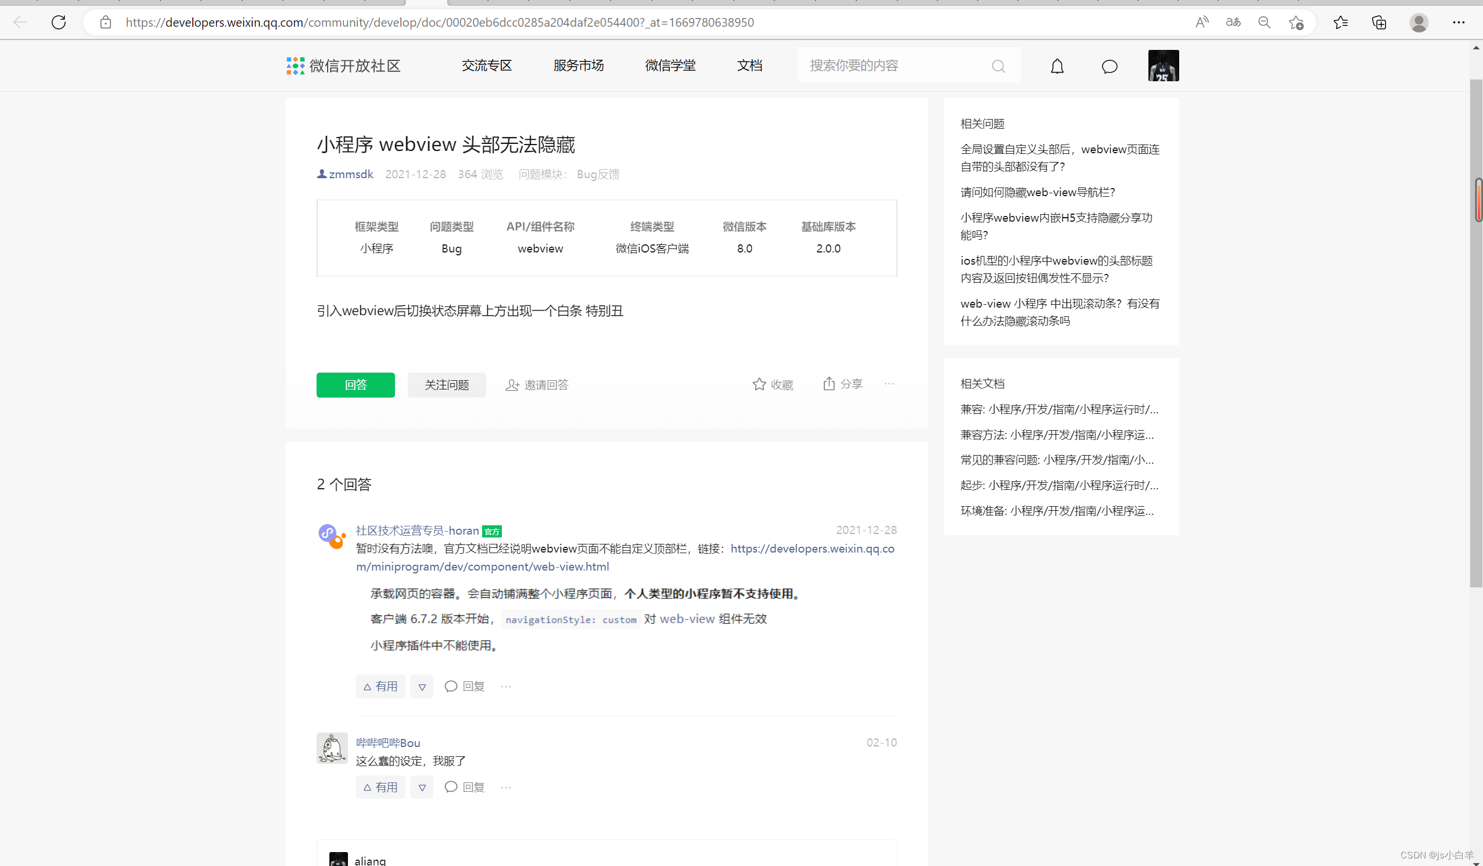
Task: Mark 哔哔吧哔Bou's reply as 有用
Action: 380,786
